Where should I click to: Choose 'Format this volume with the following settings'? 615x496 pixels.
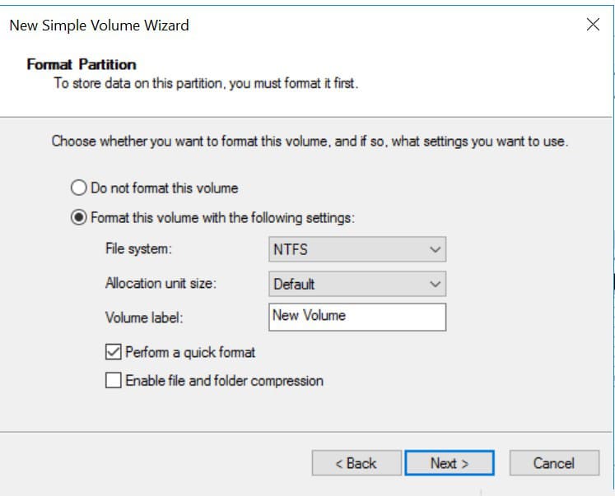pos(79,218)
